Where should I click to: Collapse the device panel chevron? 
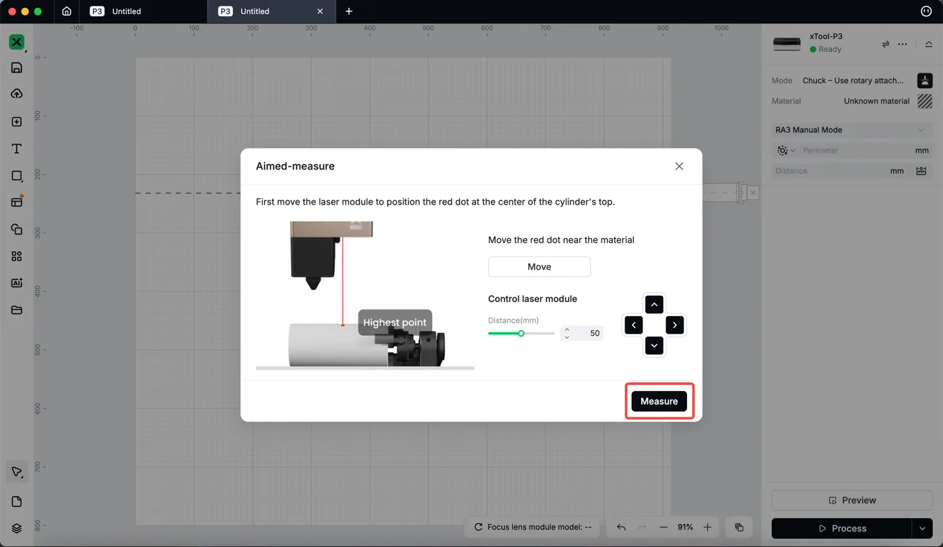pos(928,44)
